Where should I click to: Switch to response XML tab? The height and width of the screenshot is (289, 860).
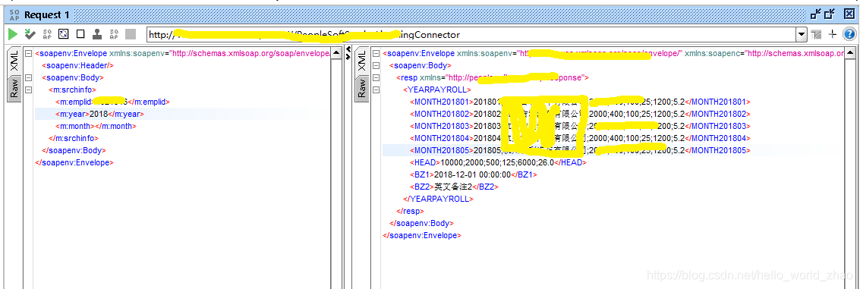[x=361, y=61]
